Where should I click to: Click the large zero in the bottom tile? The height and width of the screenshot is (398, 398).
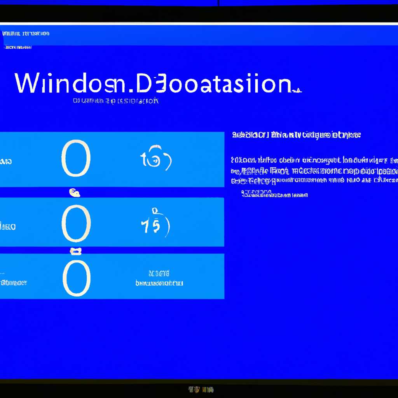77,278
